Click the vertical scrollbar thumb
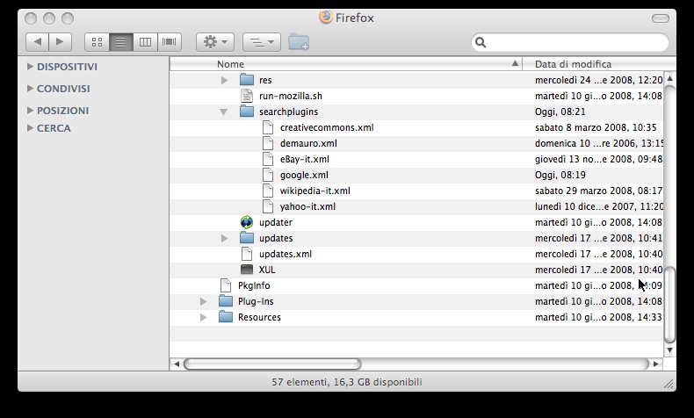This screenshot has width=694, height=418. 670,305
